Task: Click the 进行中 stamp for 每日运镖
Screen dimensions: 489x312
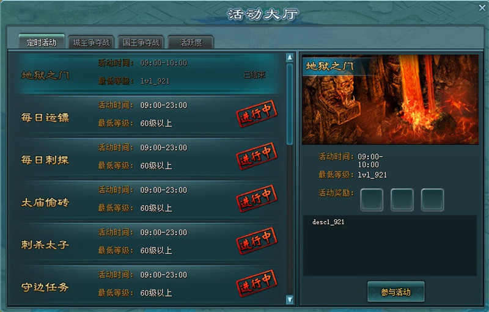Action: [257, 114]
